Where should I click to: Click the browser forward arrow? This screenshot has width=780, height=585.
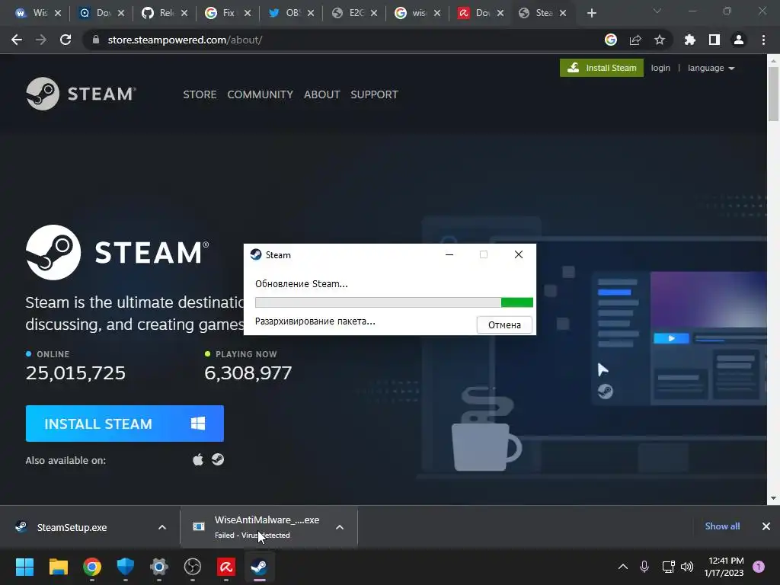point(41,40)
